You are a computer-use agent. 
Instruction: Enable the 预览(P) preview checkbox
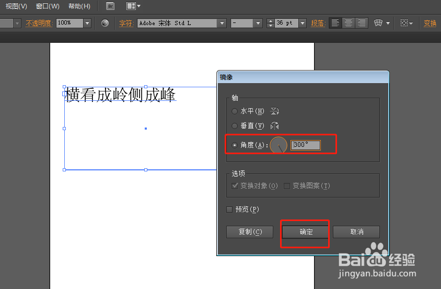pos(229,210)
